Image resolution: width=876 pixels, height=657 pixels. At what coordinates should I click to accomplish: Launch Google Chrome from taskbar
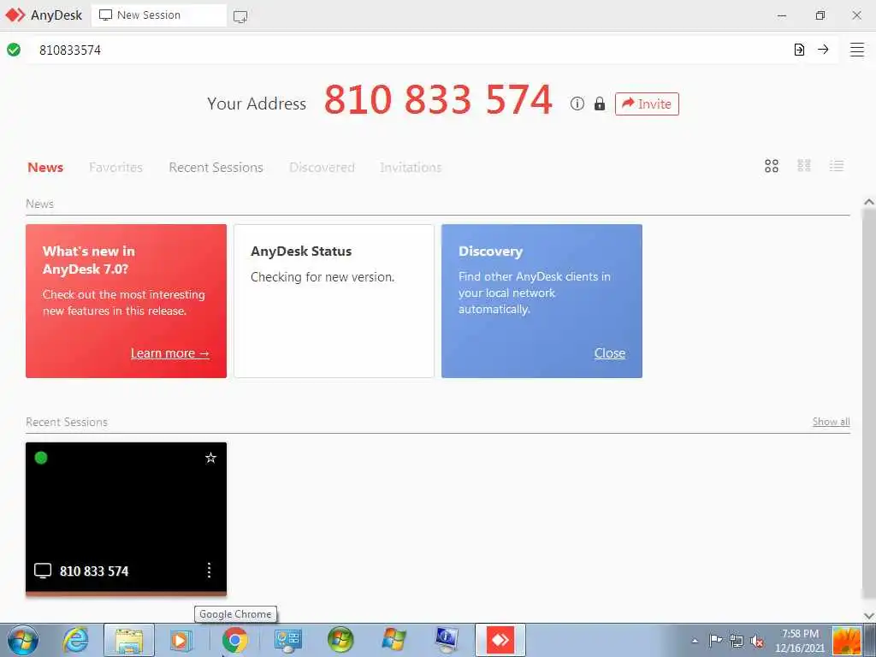coord(234,640)
